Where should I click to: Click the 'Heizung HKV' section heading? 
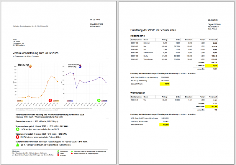pos(138,36)
